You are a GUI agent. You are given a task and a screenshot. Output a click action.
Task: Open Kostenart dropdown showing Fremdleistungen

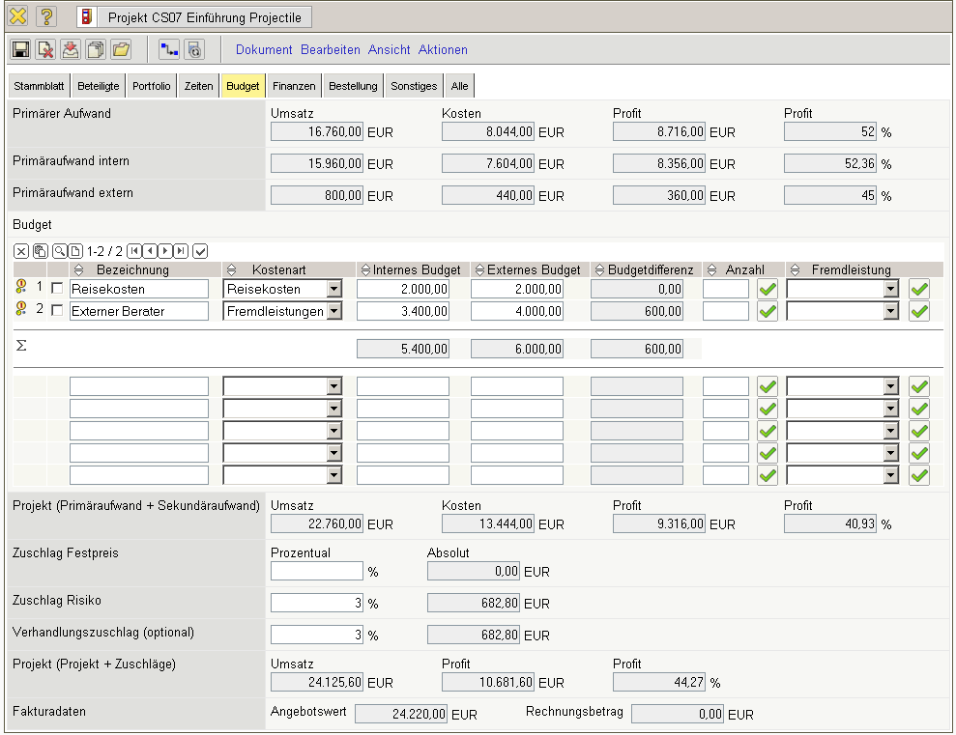(x=333, y=311)
